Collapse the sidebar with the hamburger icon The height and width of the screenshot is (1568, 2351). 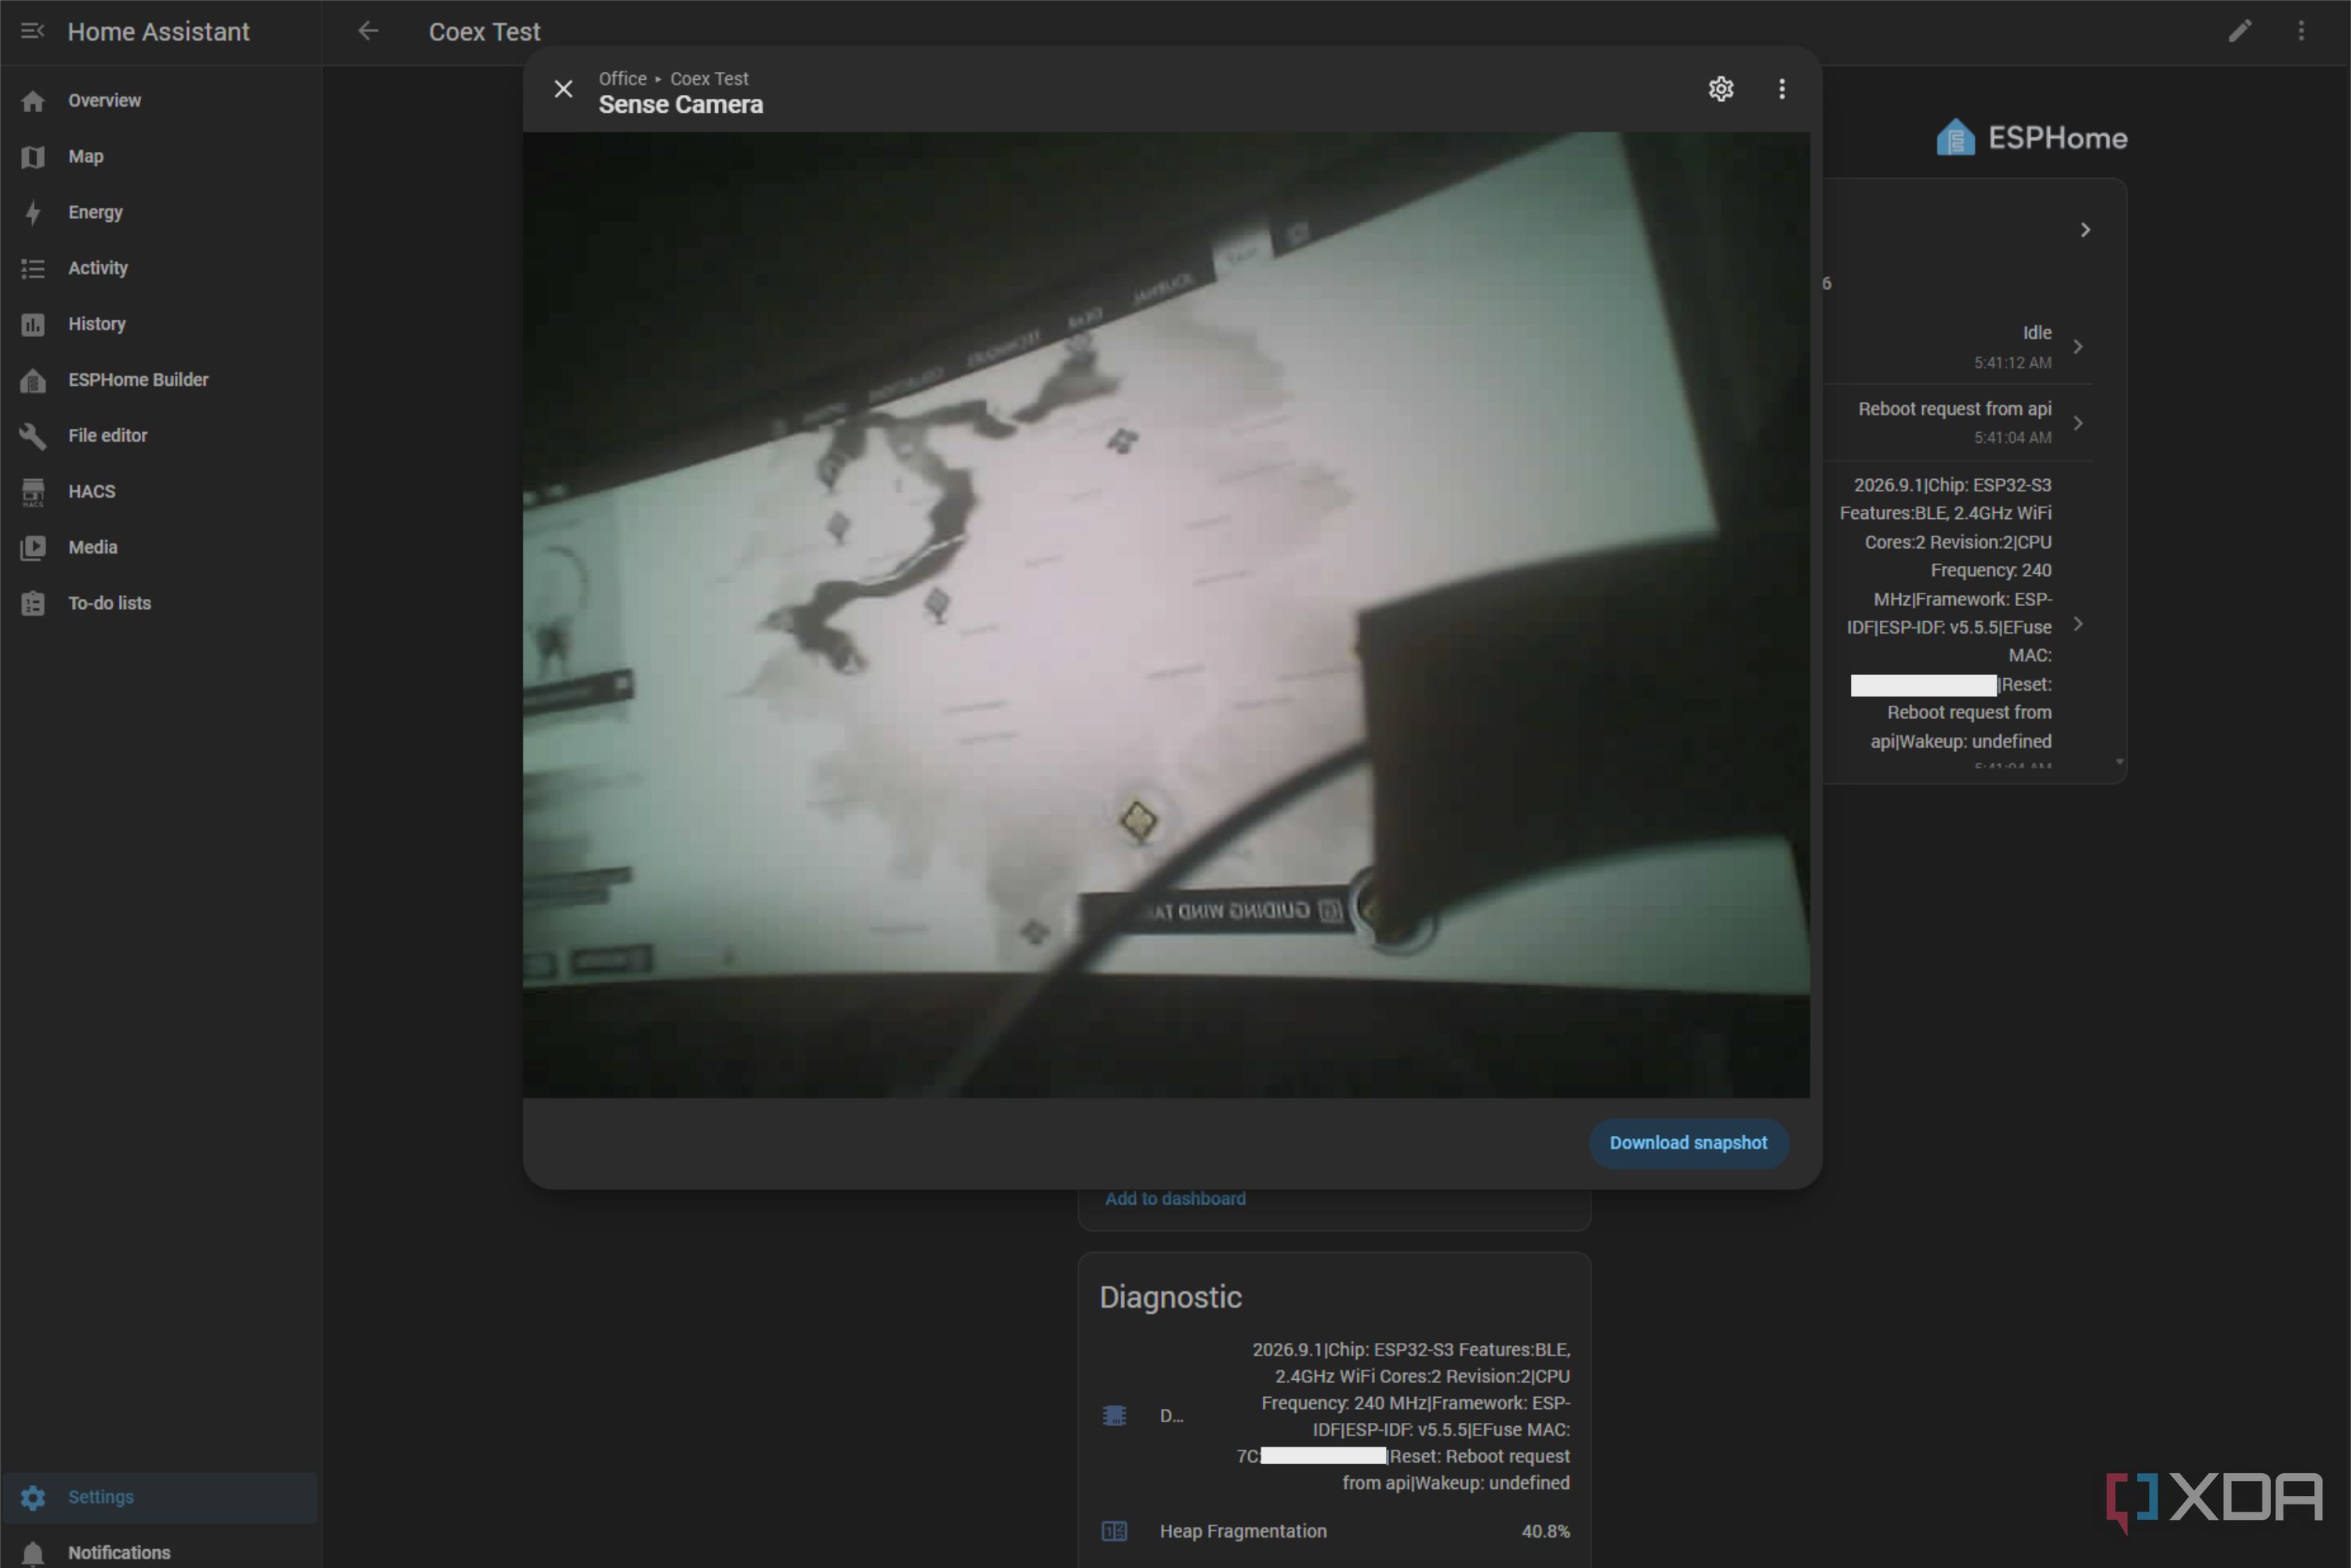tap(32, 31)
